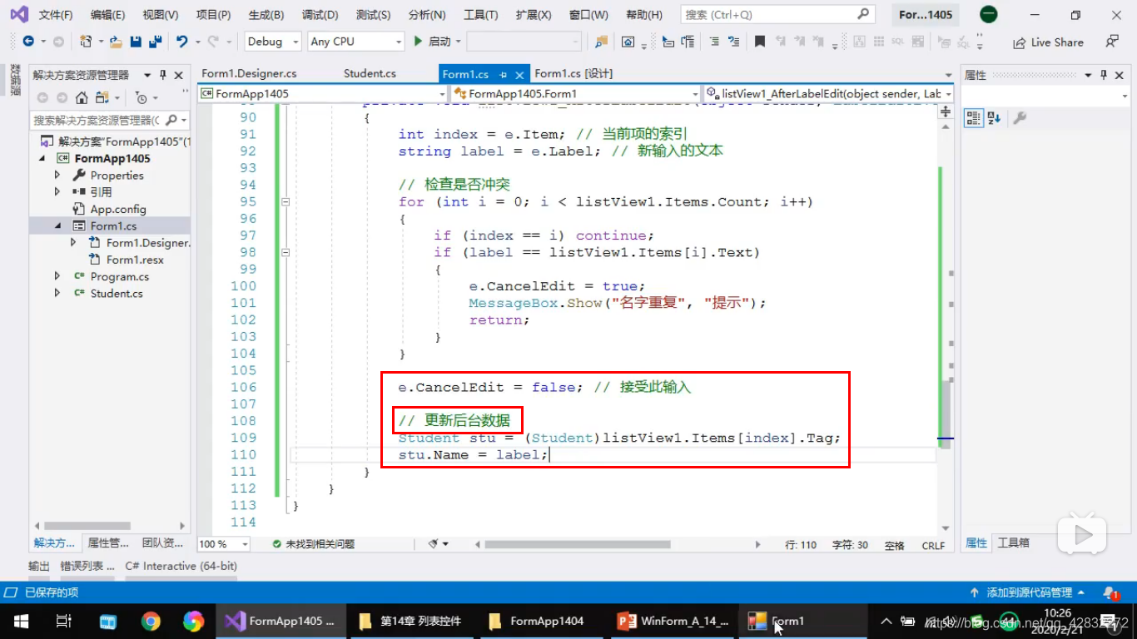Click the editor horizontal scrollbar
The width and height of the screenshot is (1137, 639).
[x=577, y=544]
